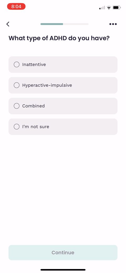Screen dimensions: 126x273
Task: Tap the 'Combined' option text
Action: click(x=33, y=106)
